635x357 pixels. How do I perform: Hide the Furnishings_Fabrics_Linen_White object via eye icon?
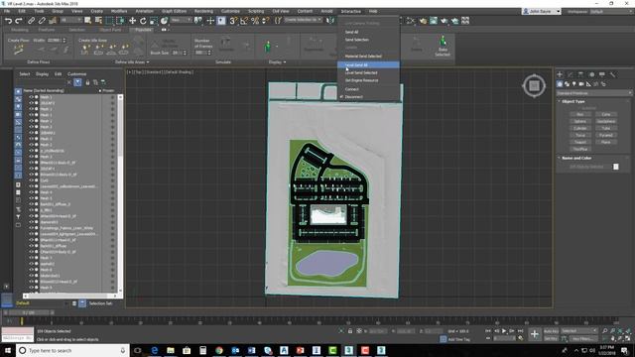(x=31, y=228)
